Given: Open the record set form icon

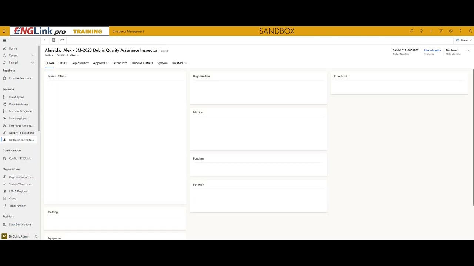Looking at the screenshot, I should point(53,40).
